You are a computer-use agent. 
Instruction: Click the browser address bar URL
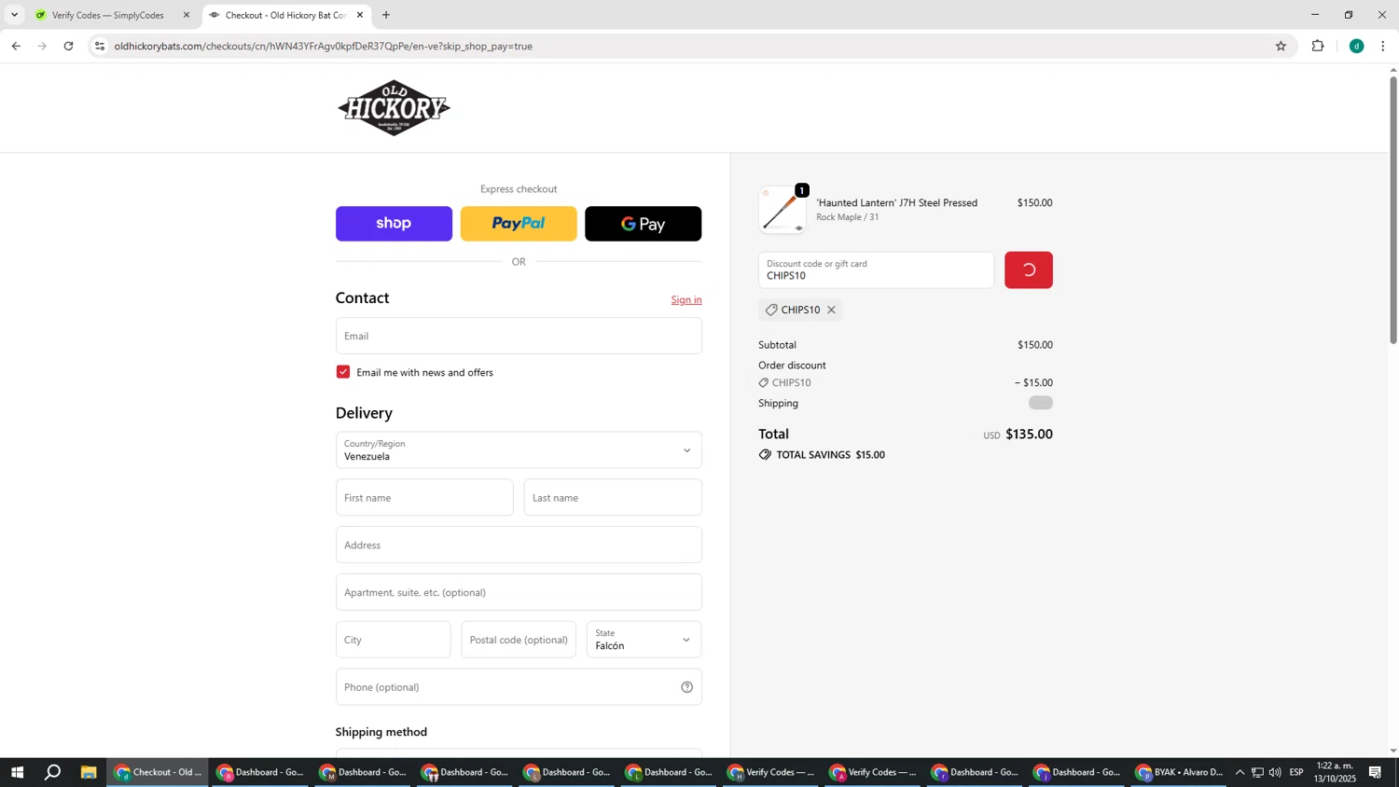click(323, 46)
